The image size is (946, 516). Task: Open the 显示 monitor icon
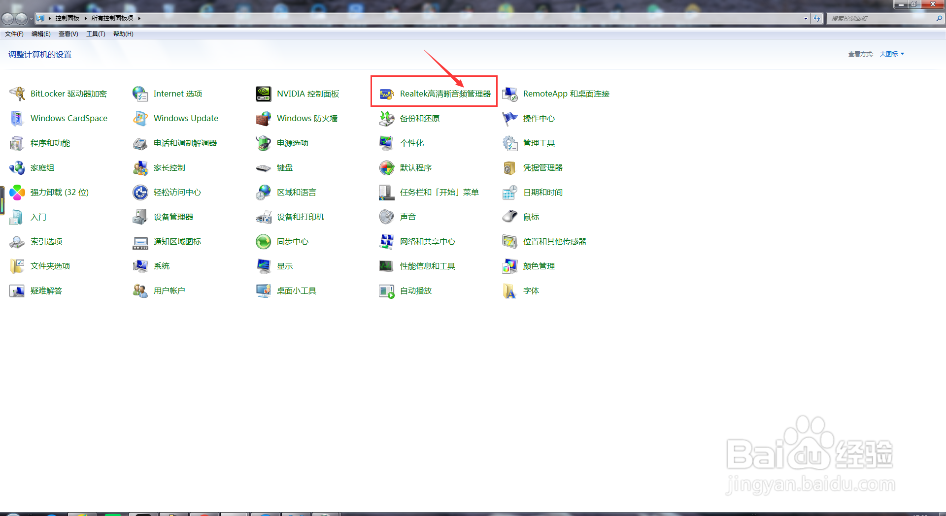264,266
